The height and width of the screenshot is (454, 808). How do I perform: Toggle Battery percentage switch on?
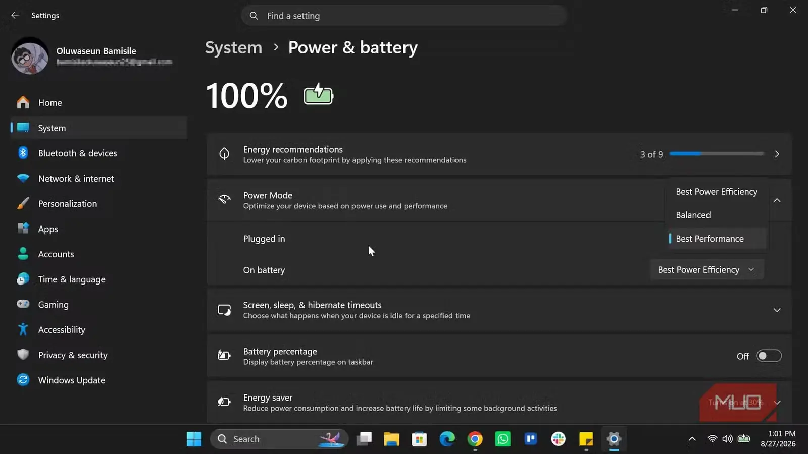click(x=769, y=356)
